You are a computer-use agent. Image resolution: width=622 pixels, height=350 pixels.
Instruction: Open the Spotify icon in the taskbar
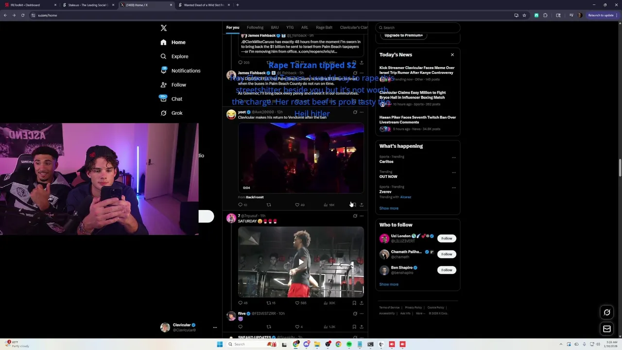tap(349, 344)
